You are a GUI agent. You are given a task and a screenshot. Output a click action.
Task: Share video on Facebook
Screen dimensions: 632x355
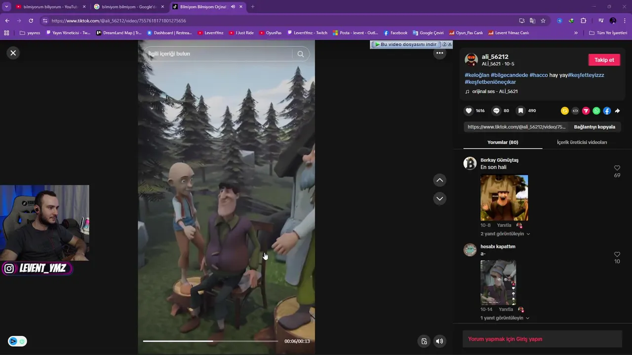coord(607,111)
